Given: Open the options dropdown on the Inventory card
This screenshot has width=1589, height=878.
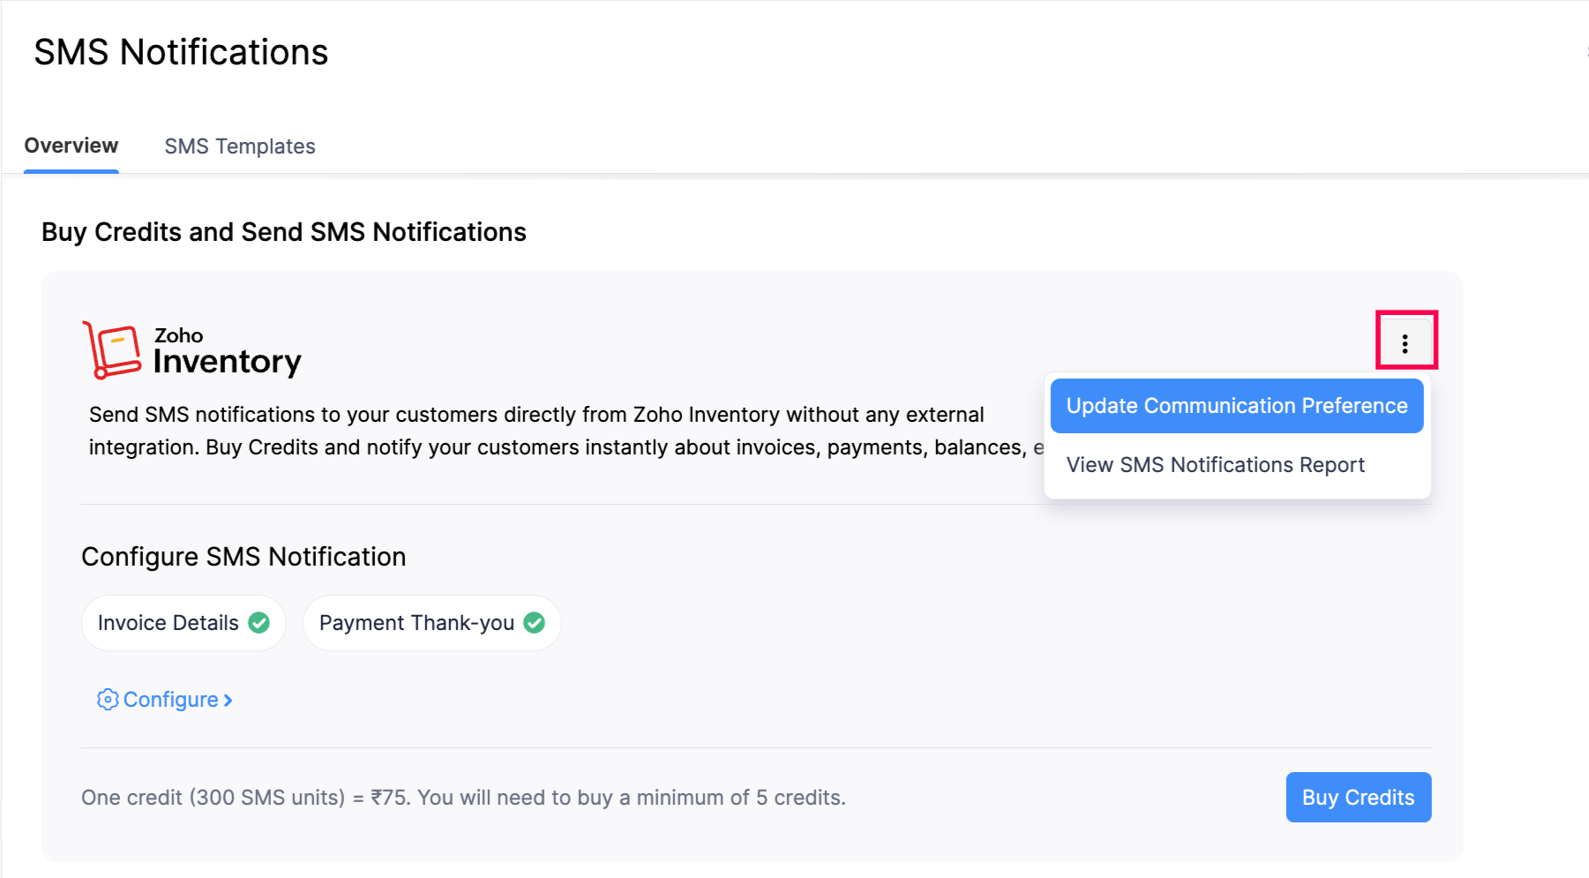Looking at the screenshot, I should pos(1405,342).
